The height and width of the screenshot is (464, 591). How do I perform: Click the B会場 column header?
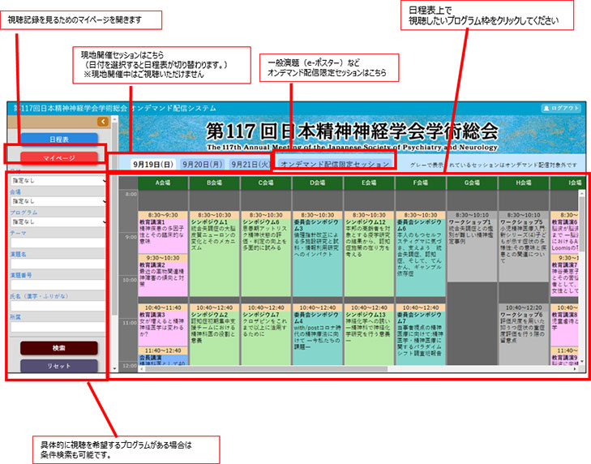point(215,183)
